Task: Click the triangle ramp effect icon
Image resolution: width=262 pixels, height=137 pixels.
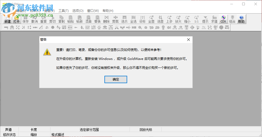Action: 41,27
